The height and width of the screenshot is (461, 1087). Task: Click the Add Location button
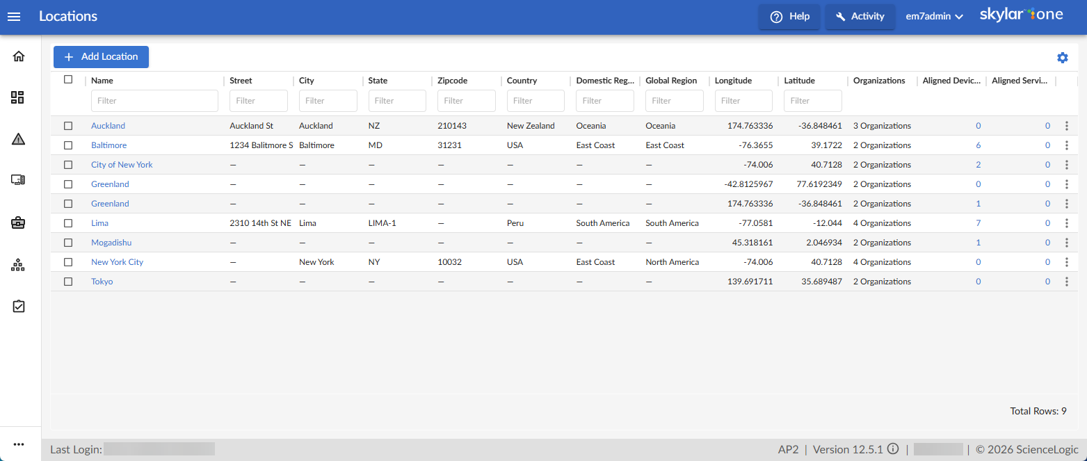click(x=101, y=57)
